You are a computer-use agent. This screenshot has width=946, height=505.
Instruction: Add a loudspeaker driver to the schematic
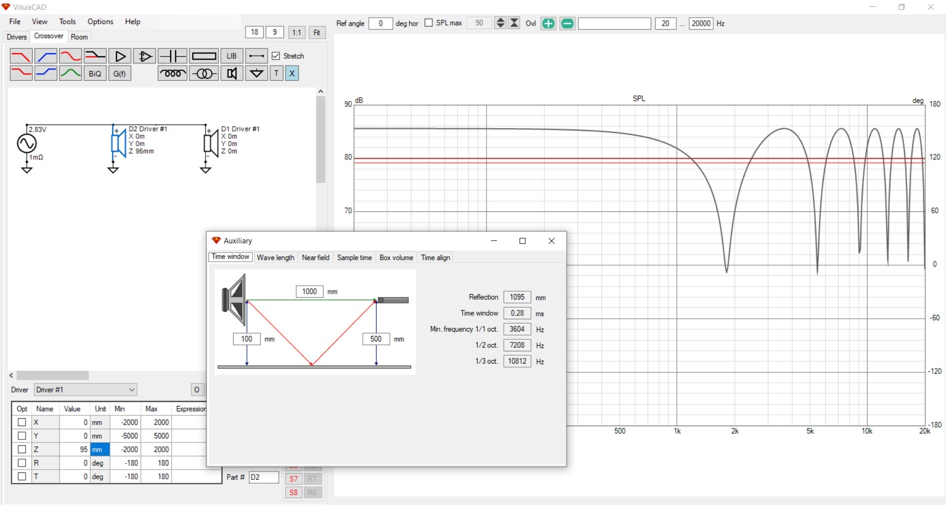[x=232, y=73]
